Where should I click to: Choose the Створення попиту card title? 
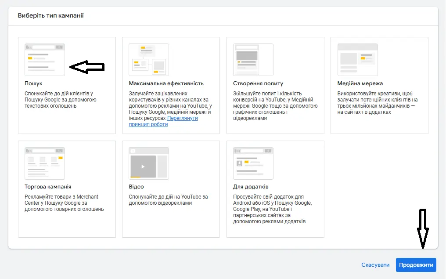(258, 83)
